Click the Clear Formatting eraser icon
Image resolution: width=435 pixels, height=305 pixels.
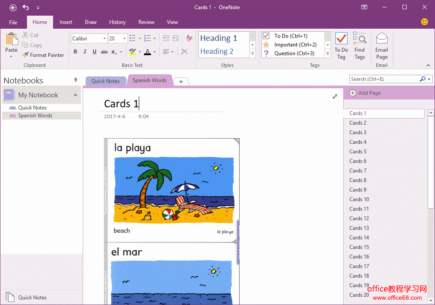point(190,38)
